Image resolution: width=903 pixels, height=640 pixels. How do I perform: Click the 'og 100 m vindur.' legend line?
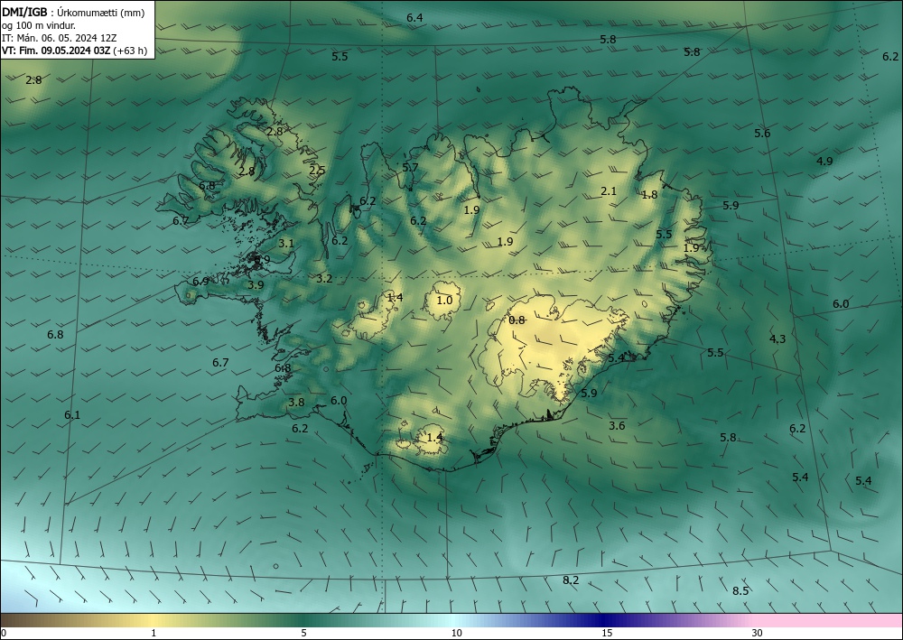click(x=39, y=25)
